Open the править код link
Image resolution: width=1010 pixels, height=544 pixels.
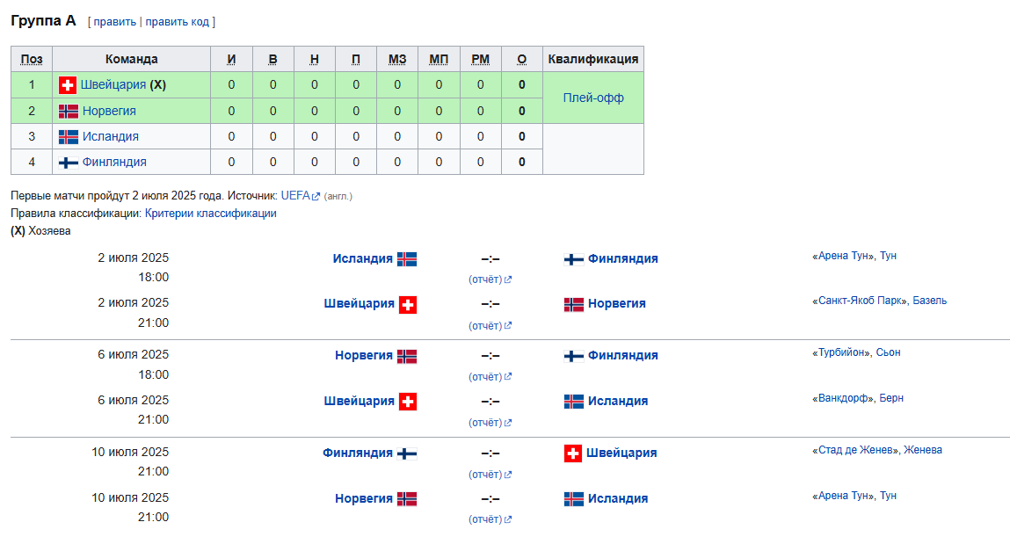click(178, 21)
